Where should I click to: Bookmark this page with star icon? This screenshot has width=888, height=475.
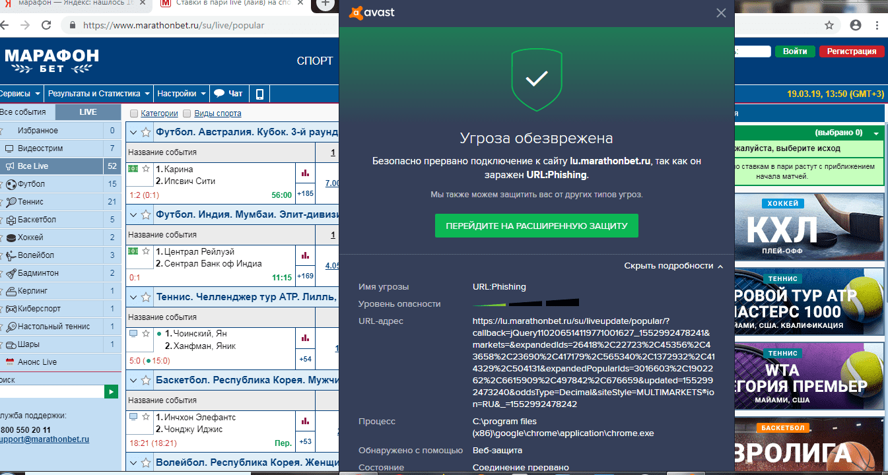tap(829, 25)
